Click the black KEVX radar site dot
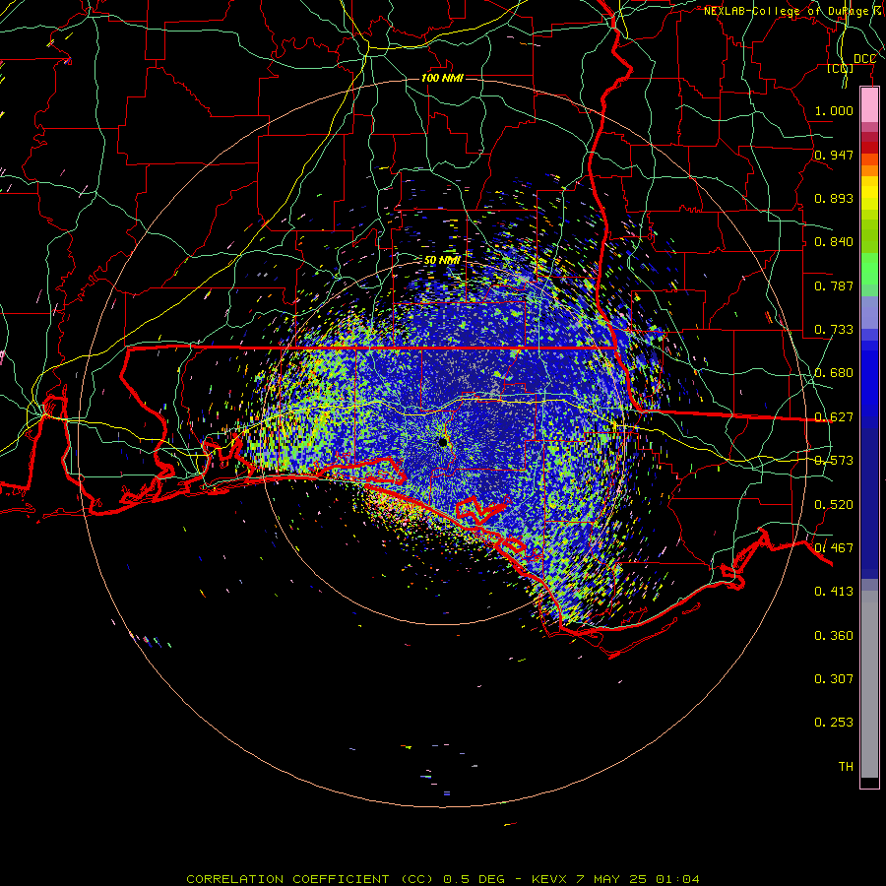Screen dimensions: 886x886 (443, 442)
